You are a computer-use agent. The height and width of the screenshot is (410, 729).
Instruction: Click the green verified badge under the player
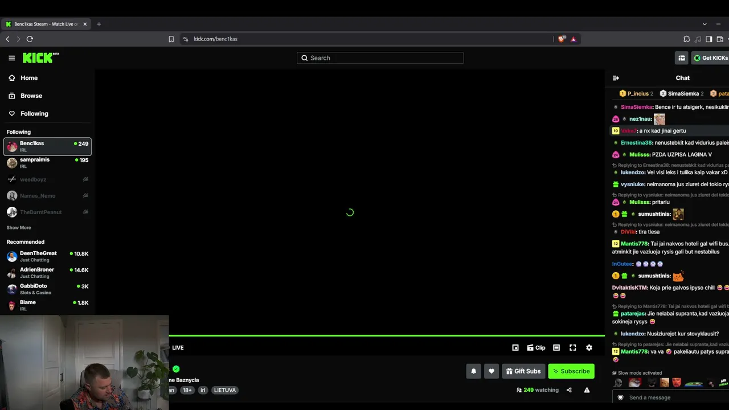coord(176,369)
